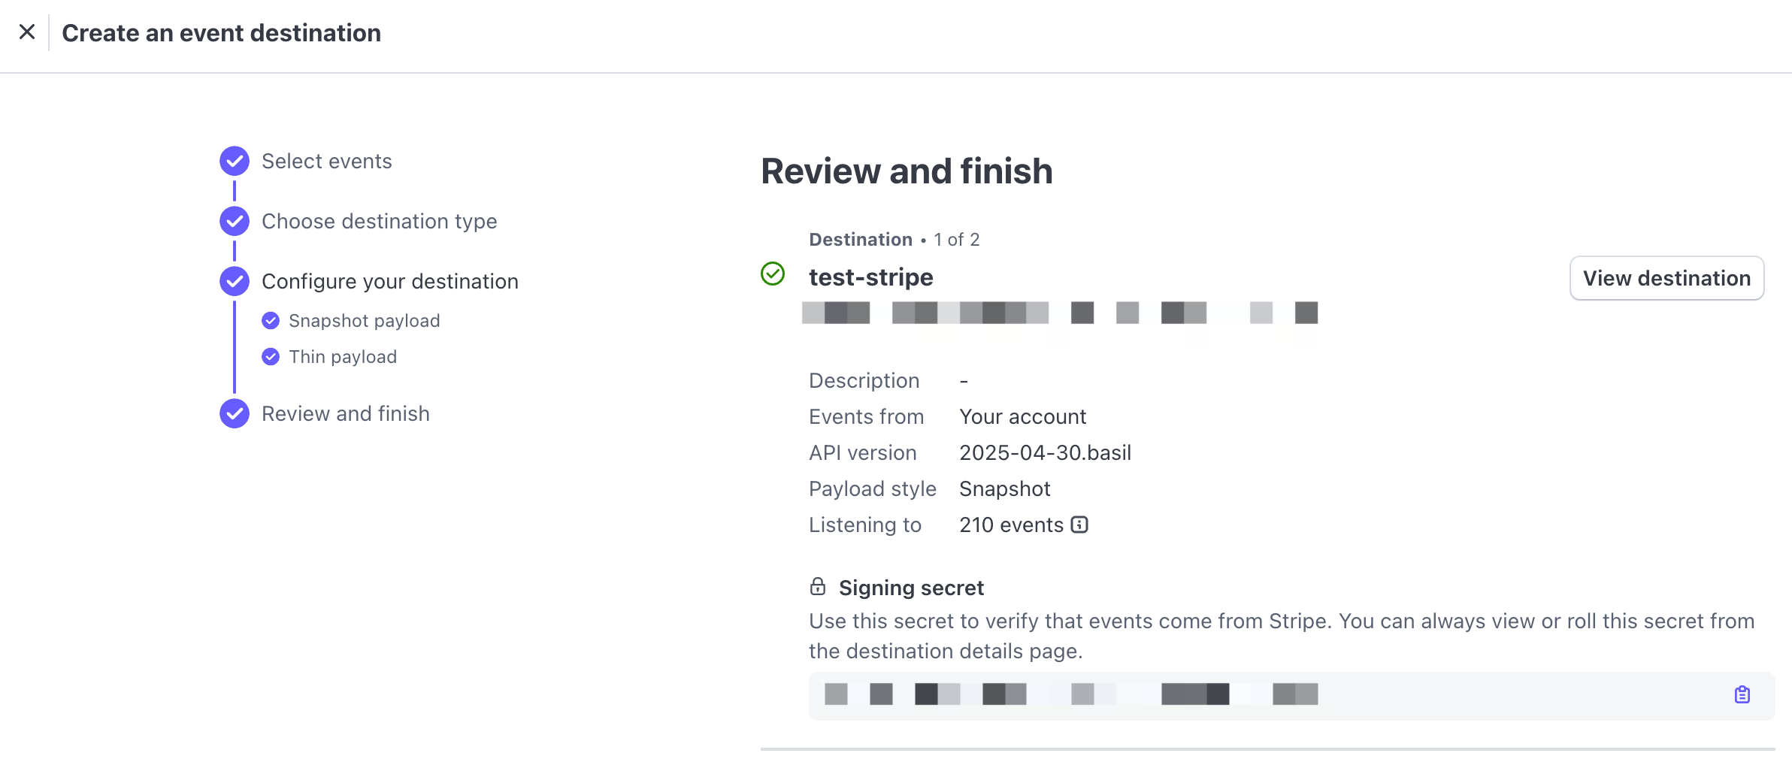Viewport: 1792px width, 768px height.
Task: Click the Thin payload sub-step check circle
Action: tap(271, 357)
